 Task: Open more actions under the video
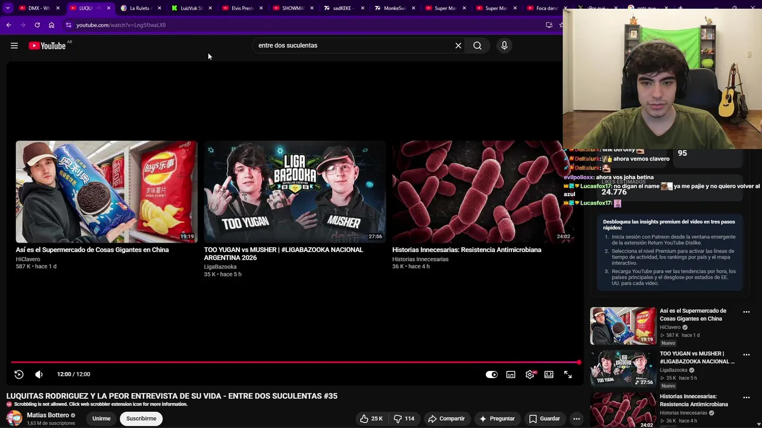coord(576,418)
